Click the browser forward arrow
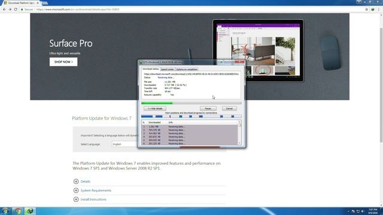This screenshot has width=383, height=215. (10, 10)
